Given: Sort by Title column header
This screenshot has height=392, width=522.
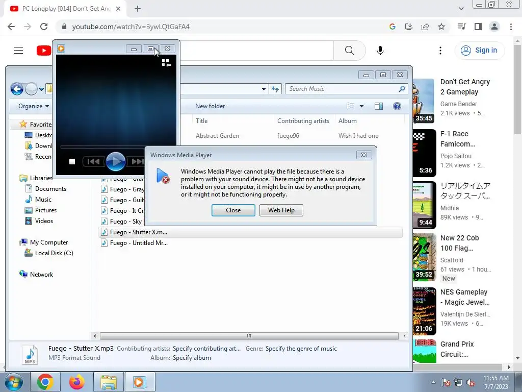Looking at the screenshot, I should [x=202, y=121].
